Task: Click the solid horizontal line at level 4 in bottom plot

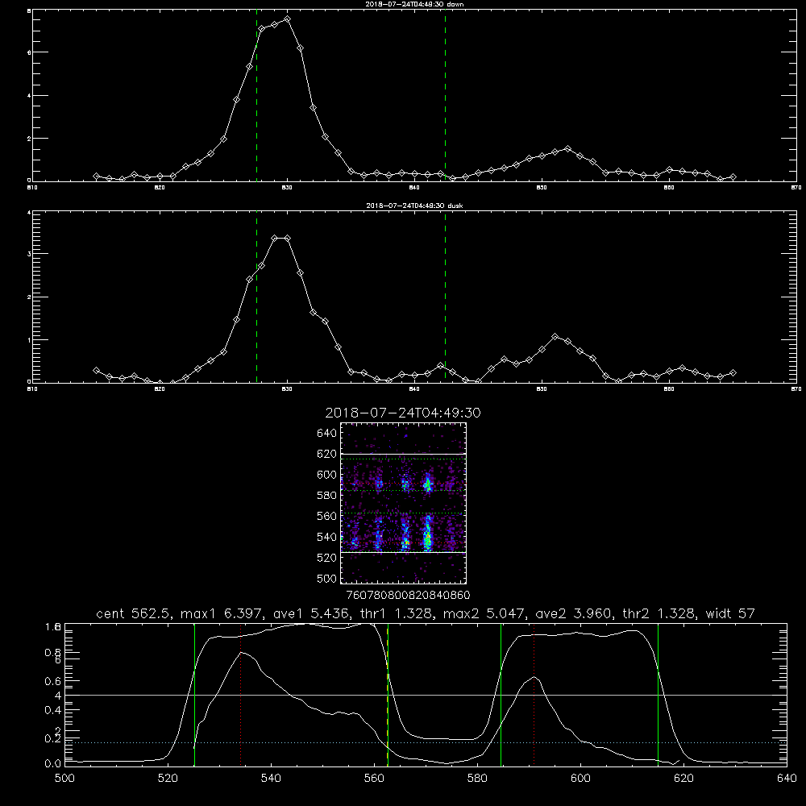Action: (x=426, y=695)
